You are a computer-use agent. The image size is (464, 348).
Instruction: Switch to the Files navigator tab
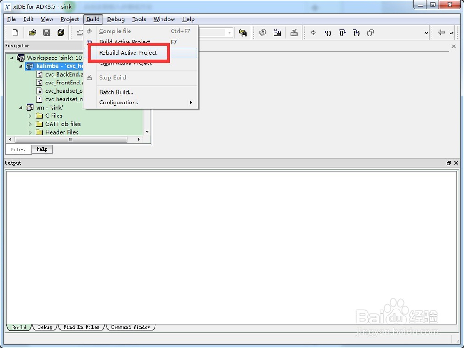18,149
